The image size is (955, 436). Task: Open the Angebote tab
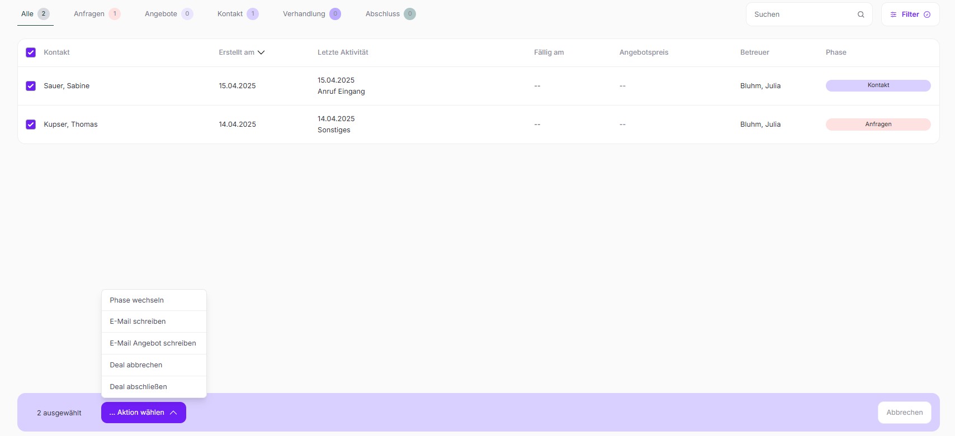(x=169, y=14)
